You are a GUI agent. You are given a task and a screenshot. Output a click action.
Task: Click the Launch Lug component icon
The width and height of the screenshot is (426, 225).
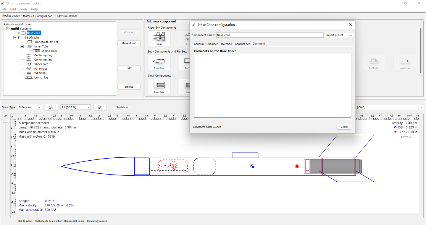[x=404, y=62]
